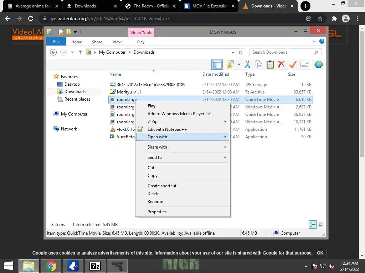Expand the 7-Zip submenu

(x=183, y=122)
